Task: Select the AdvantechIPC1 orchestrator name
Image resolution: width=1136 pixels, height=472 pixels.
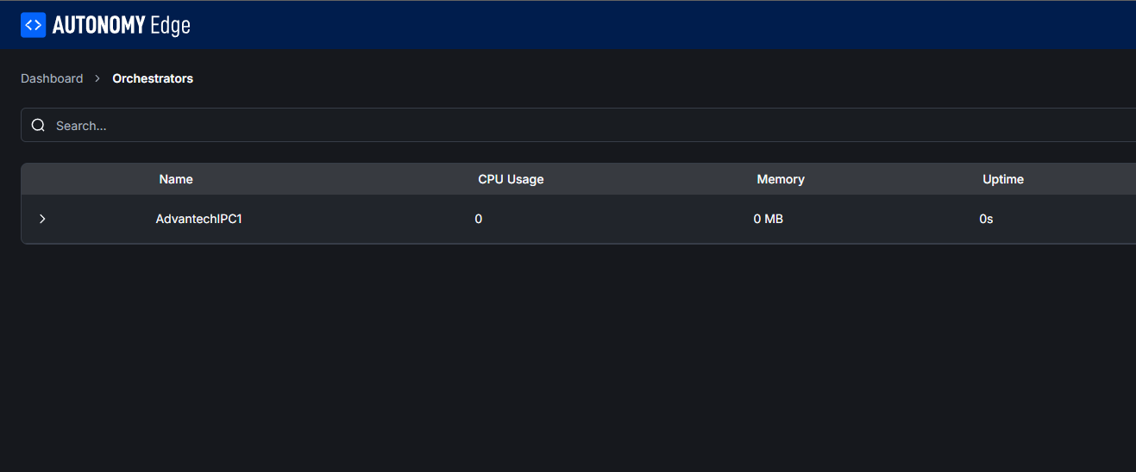Action: (198, 219)
